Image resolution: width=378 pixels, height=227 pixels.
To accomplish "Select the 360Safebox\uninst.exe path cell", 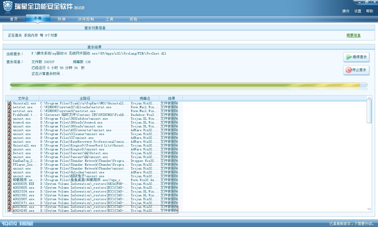I will pyautogui.click(x=74, y=119).
